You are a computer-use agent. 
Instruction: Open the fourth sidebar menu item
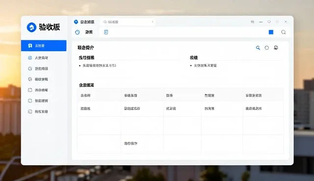point(38,79)
